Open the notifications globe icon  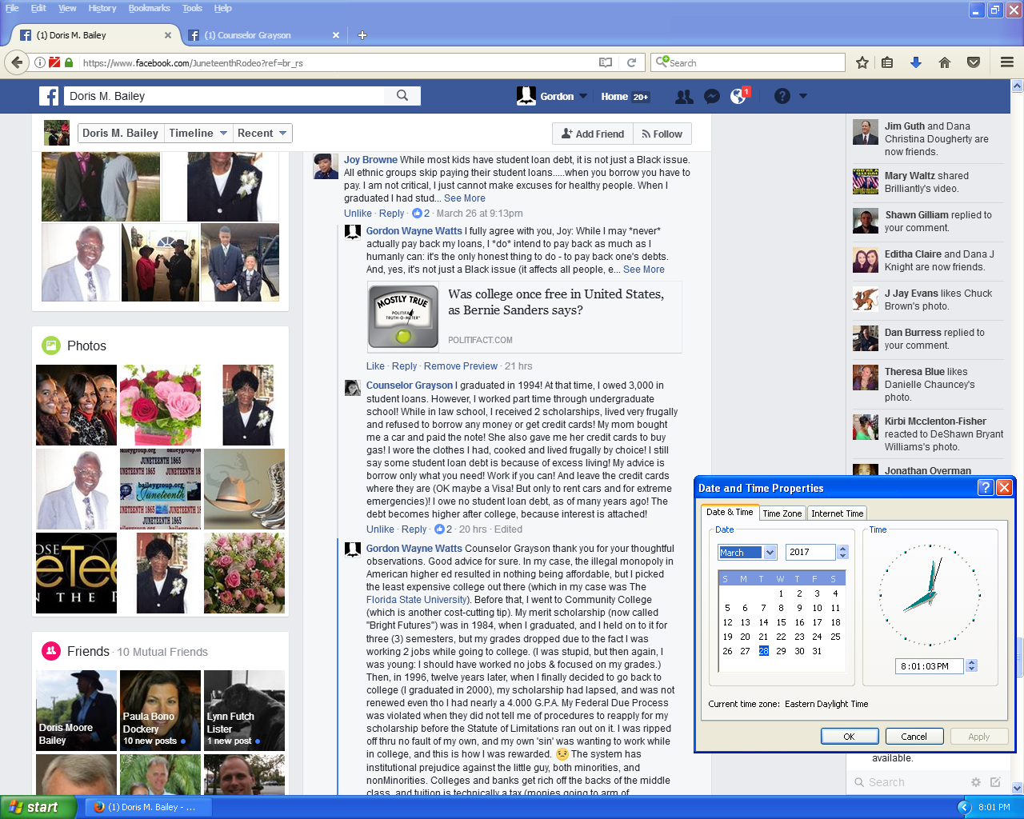[738, 97]
